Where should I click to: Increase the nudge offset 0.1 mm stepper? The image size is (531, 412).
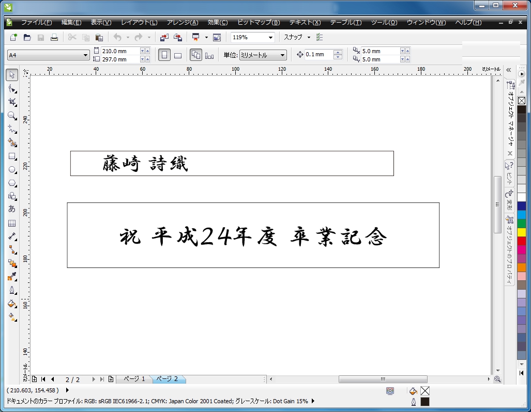point(338,52)
